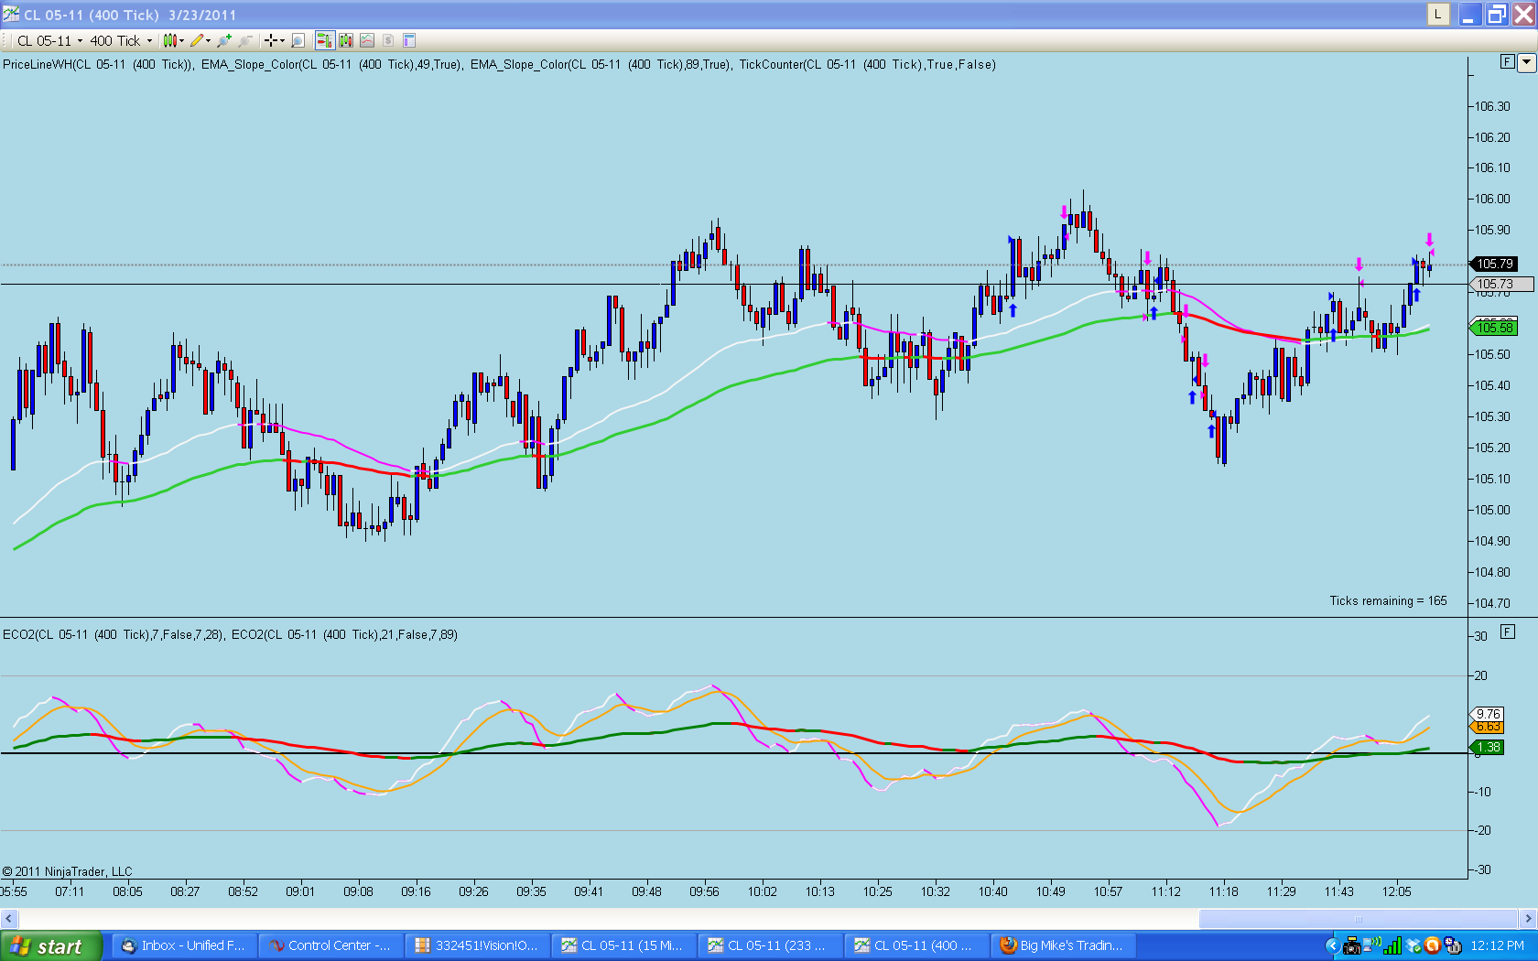The height and width of the screenshot is (961, 1538).
Task: Switch to CL 05-11 (15 Min) taskbar window
Action: coord(623,945)
